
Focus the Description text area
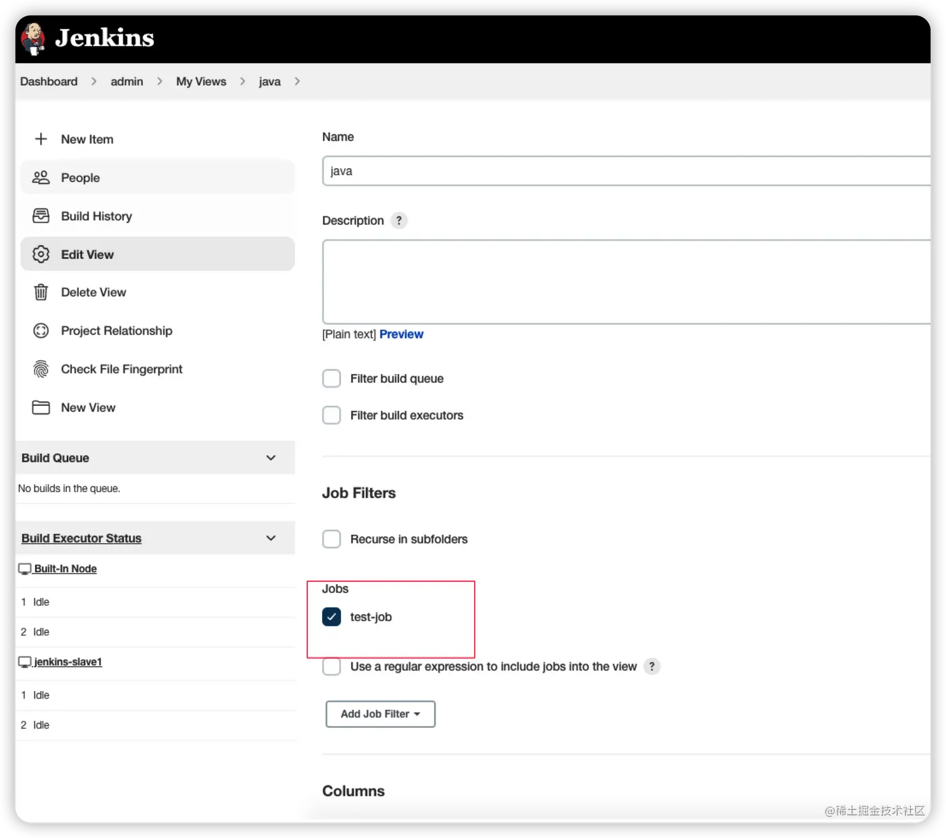point(626,282)
